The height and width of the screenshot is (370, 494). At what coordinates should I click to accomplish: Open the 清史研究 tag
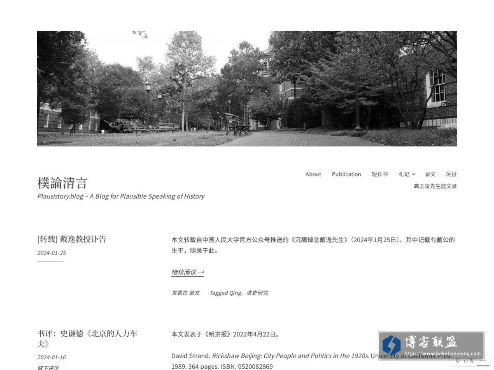(257, 293)
